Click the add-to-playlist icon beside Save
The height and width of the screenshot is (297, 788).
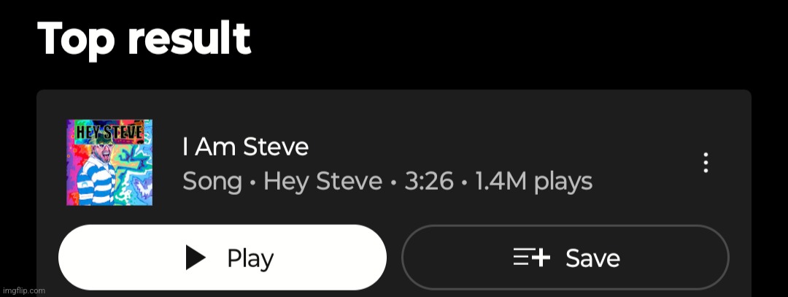pos(531,258)
